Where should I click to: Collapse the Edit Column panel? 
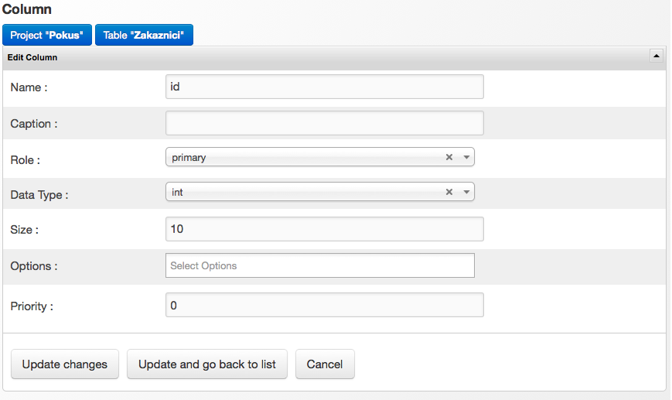(656, 56)
